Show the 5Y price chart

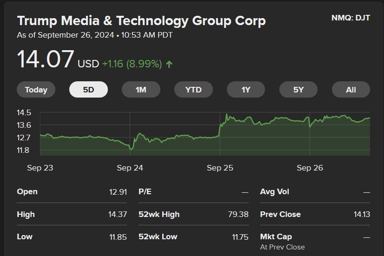298,90
